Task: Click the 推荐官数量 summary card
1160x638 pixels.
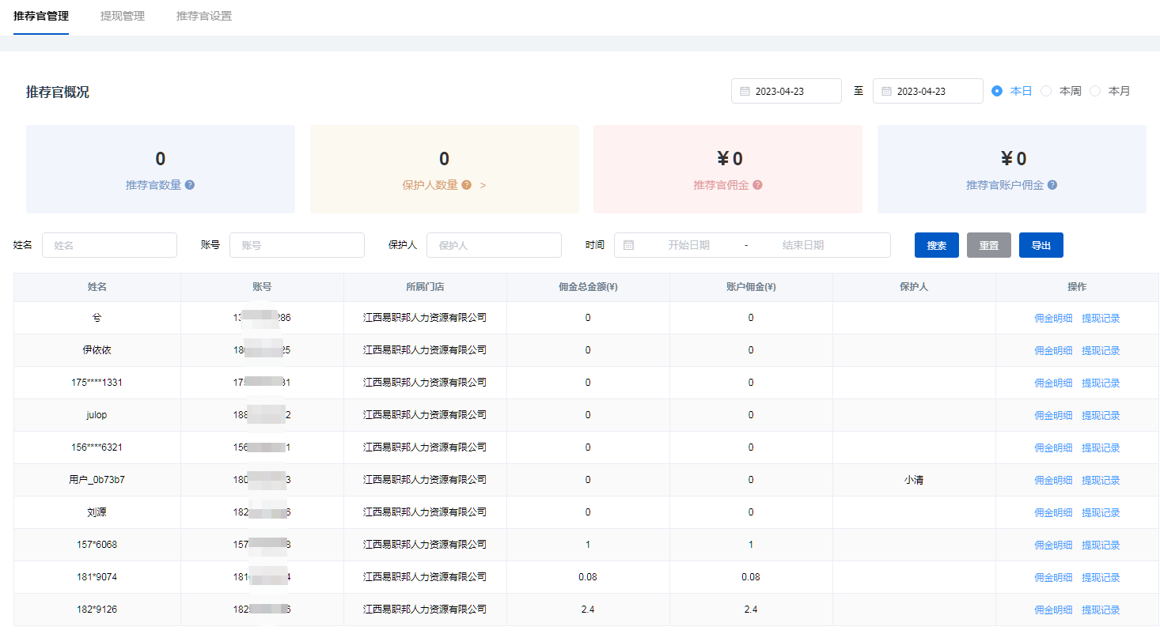Action: pyautogui.click(x=161, y=169)
